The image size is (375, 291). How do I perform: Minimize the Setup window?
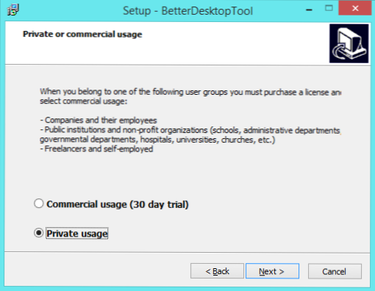pos(309,10)
